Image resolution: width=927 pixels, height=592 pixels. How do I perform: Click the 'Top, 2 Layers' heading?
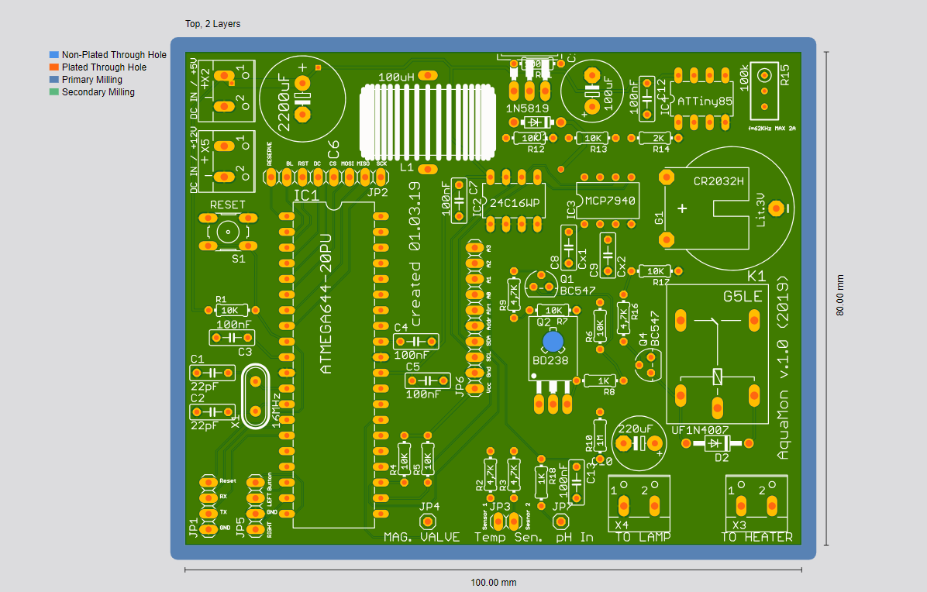[213, 23]
